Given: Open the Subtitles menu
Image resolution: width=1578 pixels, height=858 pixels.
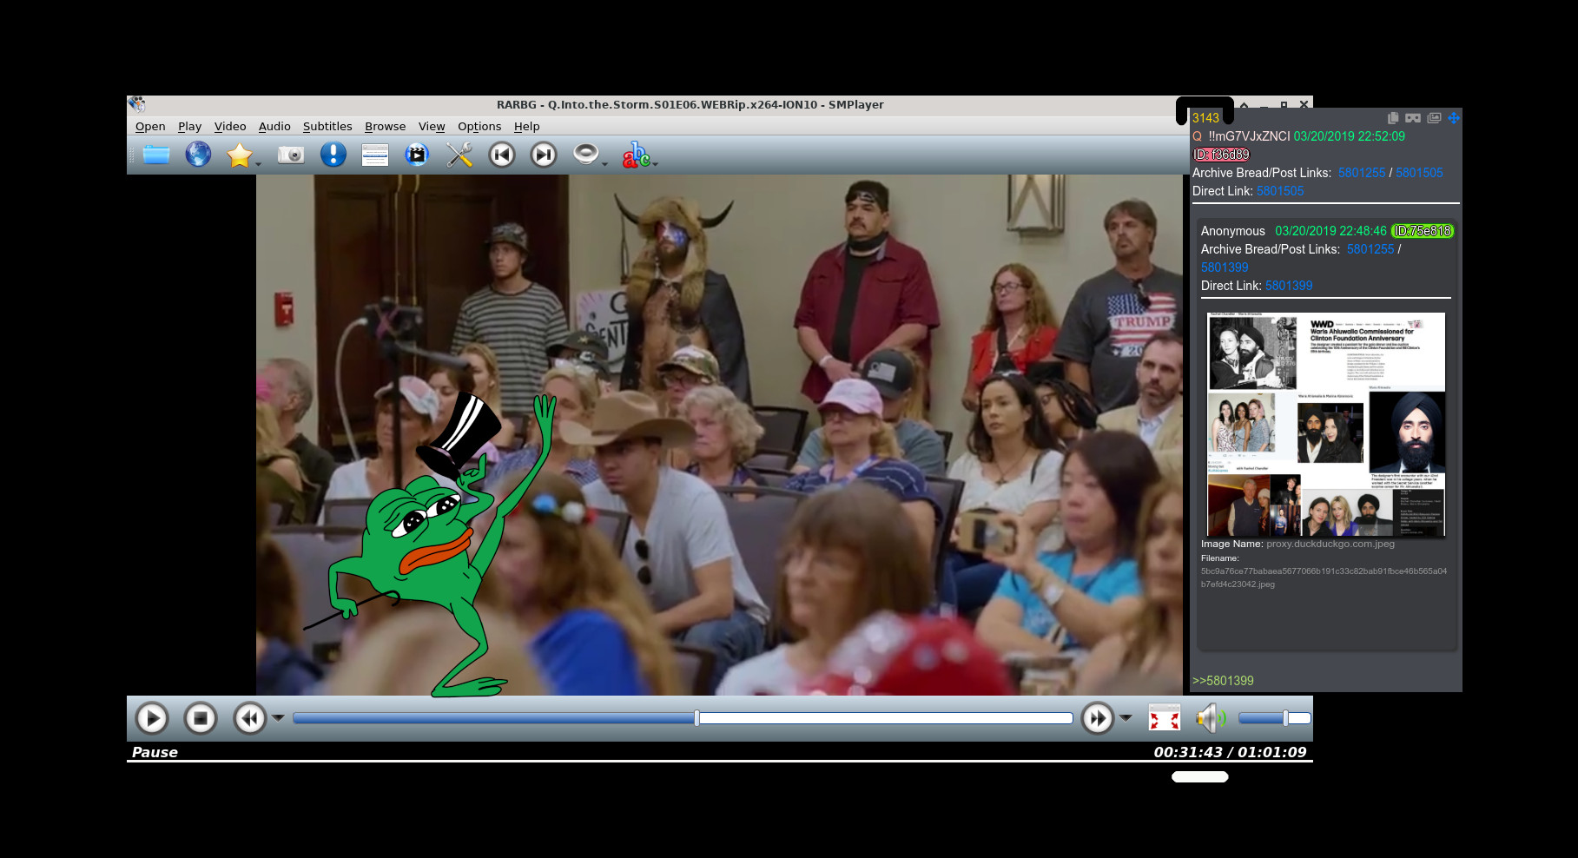Looking at the screenshot, I should [327, 127].
